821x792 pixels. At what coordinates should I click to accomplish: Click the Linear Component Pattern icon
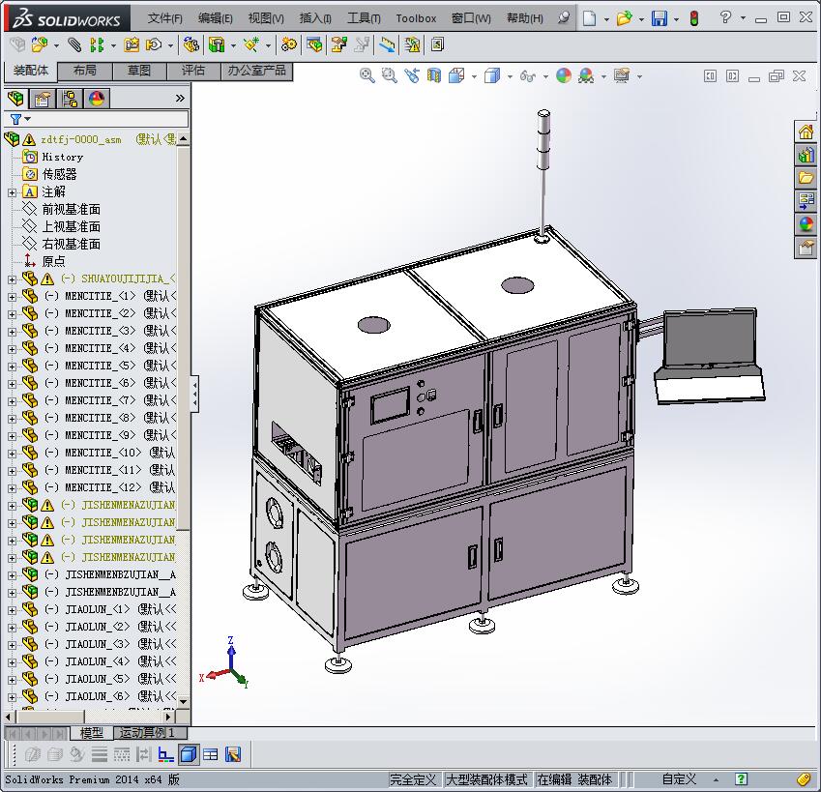(x=97, y=45)
